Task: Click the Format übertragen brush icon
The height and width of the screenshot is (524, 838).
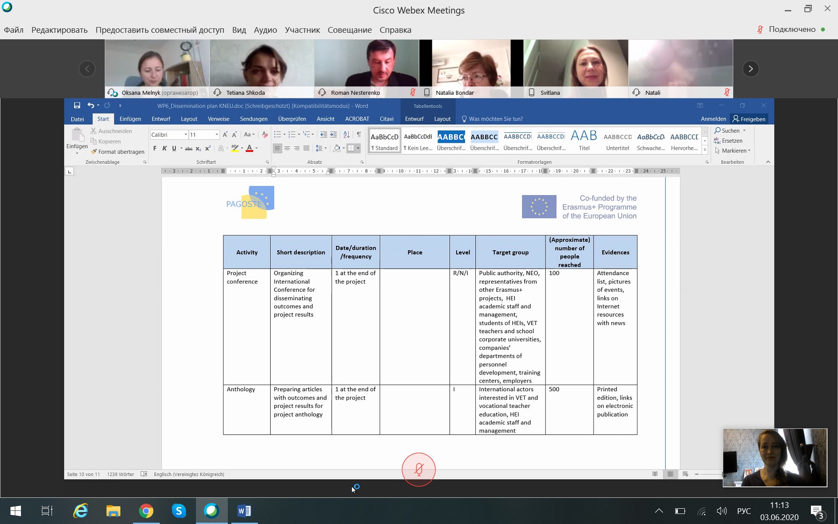Action: click(x=94, y=152)
